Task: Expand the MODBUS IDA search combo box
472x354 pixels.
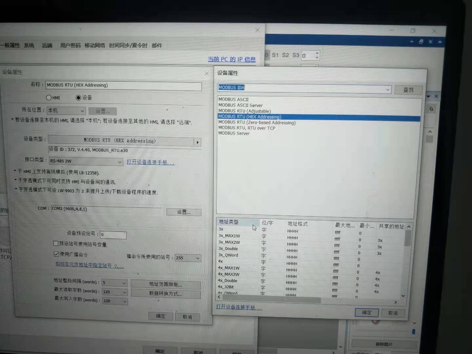Action: click(x=387, y=89)
